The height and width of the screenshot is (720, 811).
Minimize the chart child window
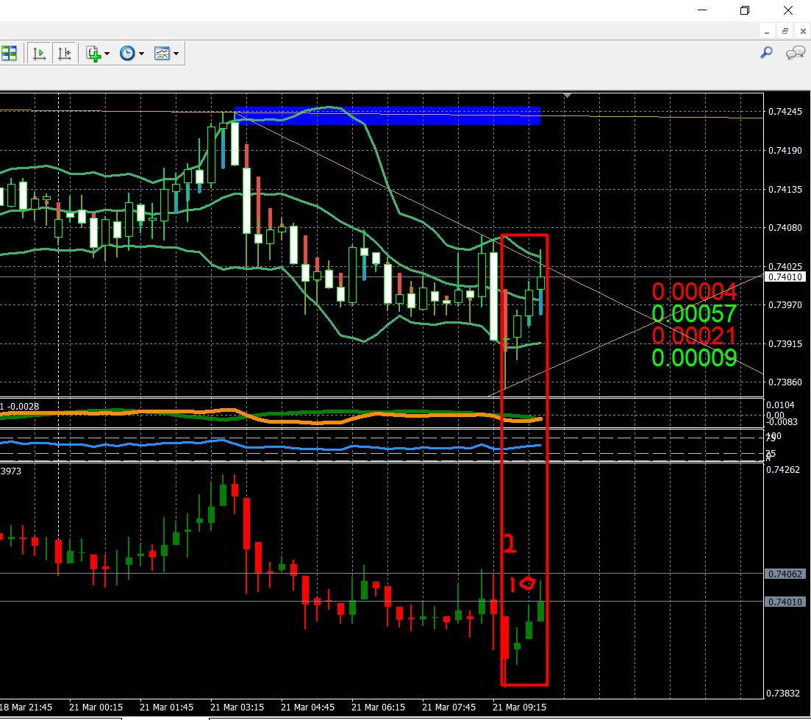[765, 31]
